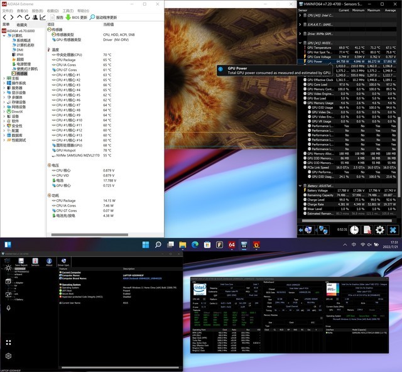The width and height of the screenshot is (402, 372).
Task: Open Microsoft Edge from the taskbar
Action: tap(194, 244)
